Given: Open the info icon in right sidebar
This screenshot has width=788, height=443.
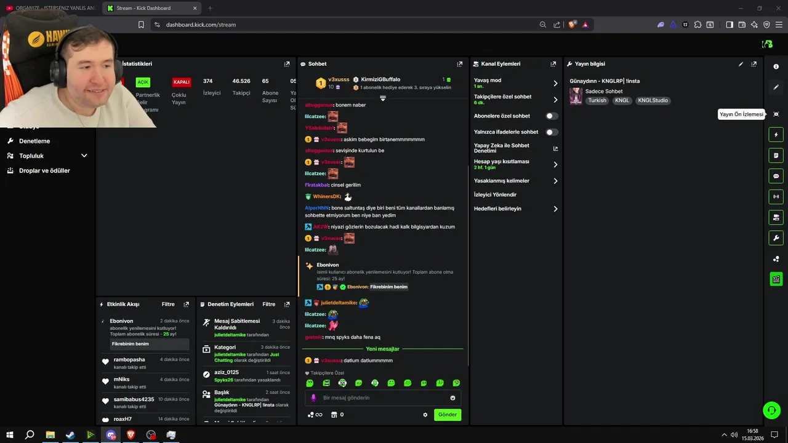Looking at the screenshot, I should pyautogui.click(x=776, y=66).
